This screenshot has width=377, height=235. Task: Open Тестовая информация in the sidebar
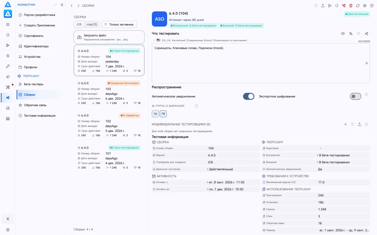(x=40, y=116)
